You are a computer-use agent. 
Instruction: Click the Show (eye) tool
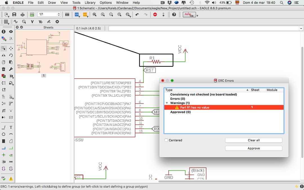point(11,32)
